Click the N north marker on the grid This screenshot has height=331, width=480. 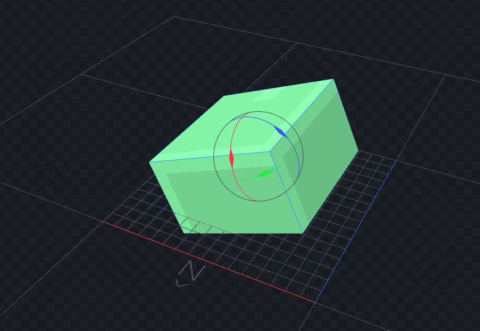coord(190,273)
